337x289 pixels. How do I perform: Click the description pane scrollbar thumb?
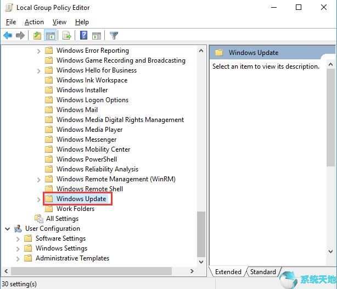click(331, 118)
